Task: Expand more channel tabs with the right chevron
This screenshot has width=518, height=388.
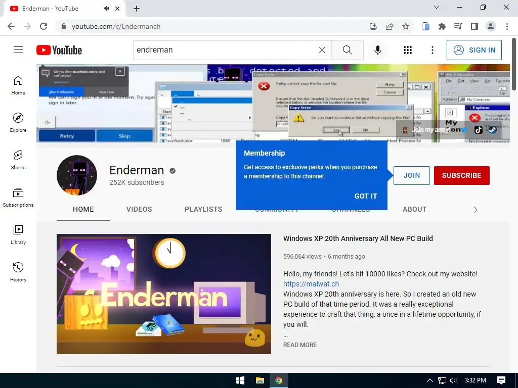Action: 475,210
